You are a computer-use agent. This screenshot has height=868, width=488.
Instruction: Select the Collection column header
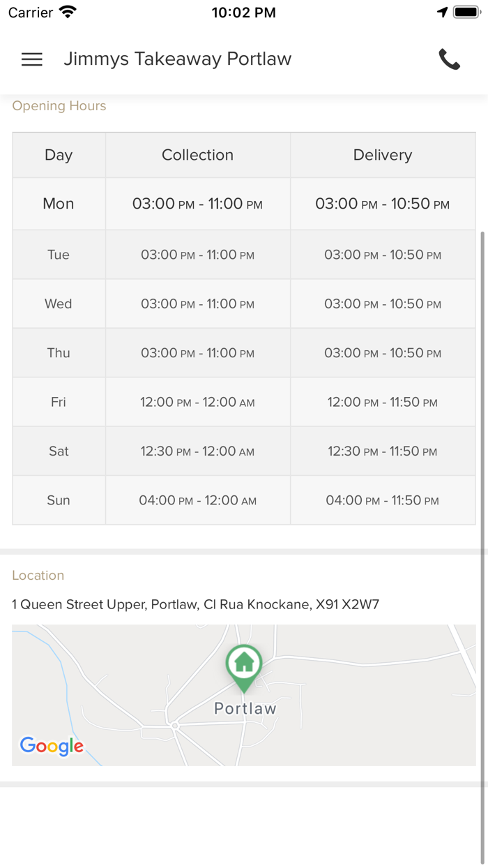[197, 155]
